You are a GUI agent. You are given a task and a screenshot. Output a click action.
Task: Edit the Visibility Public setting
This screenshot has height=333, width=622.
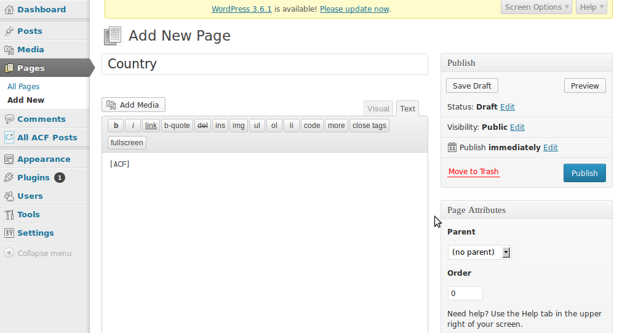click(x=517, y=127)
